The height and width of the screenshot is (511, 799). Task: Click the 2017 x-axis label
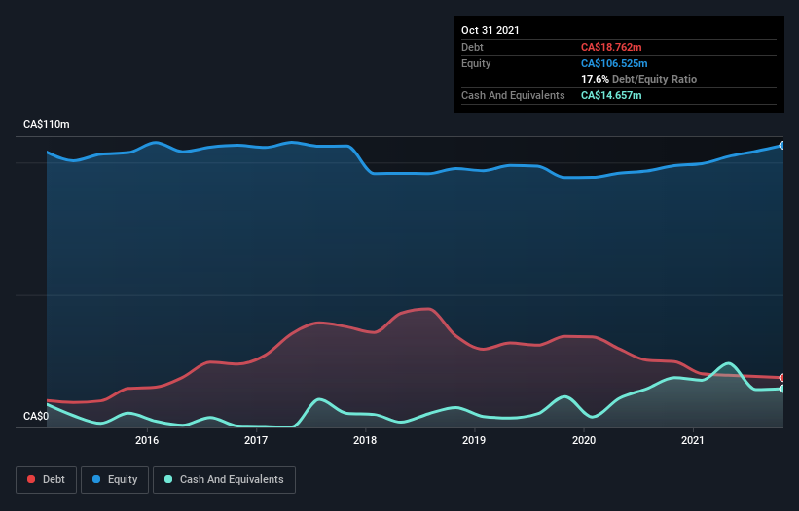(x=256, y=440)
